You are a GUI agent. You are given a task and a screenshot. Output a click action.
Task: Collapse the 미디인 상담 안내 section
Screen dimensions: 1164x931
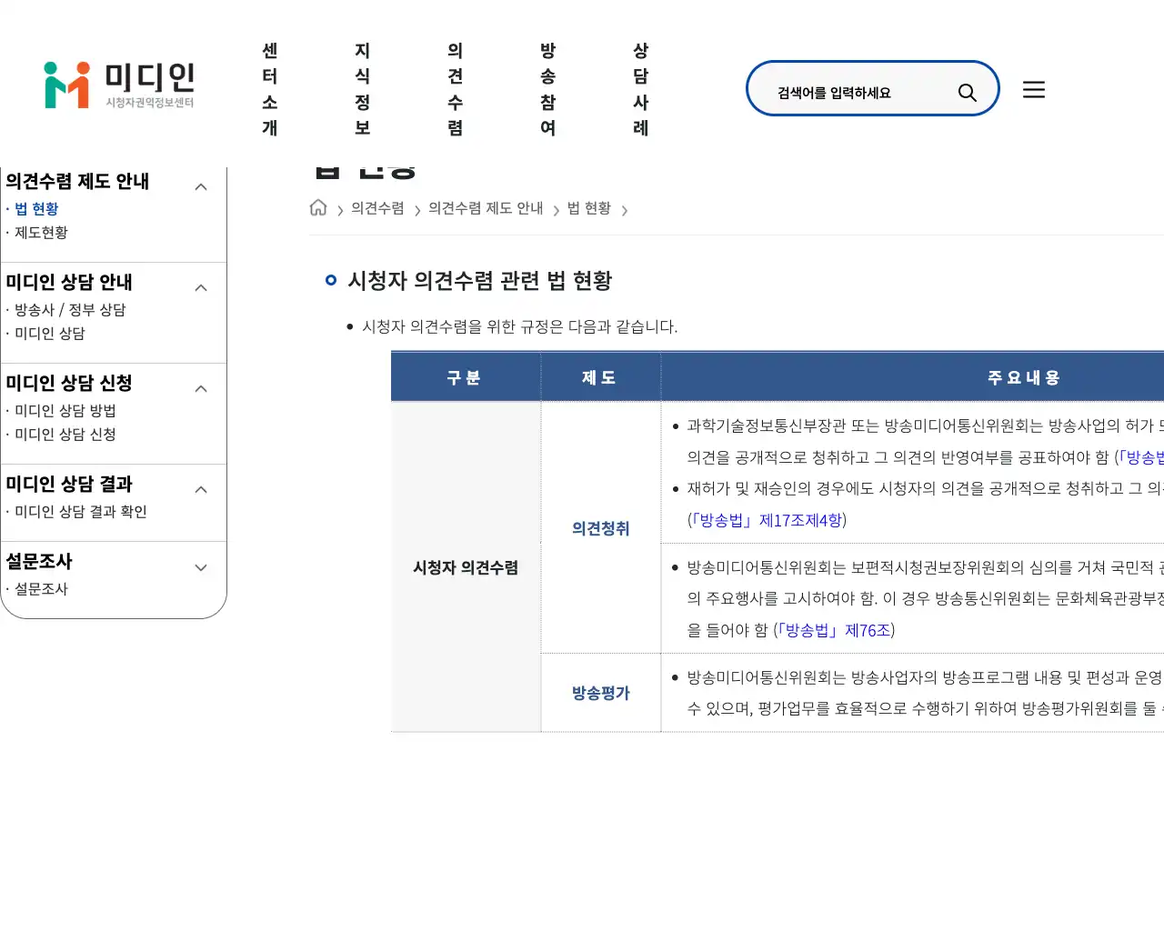click(x=201, y=286)
